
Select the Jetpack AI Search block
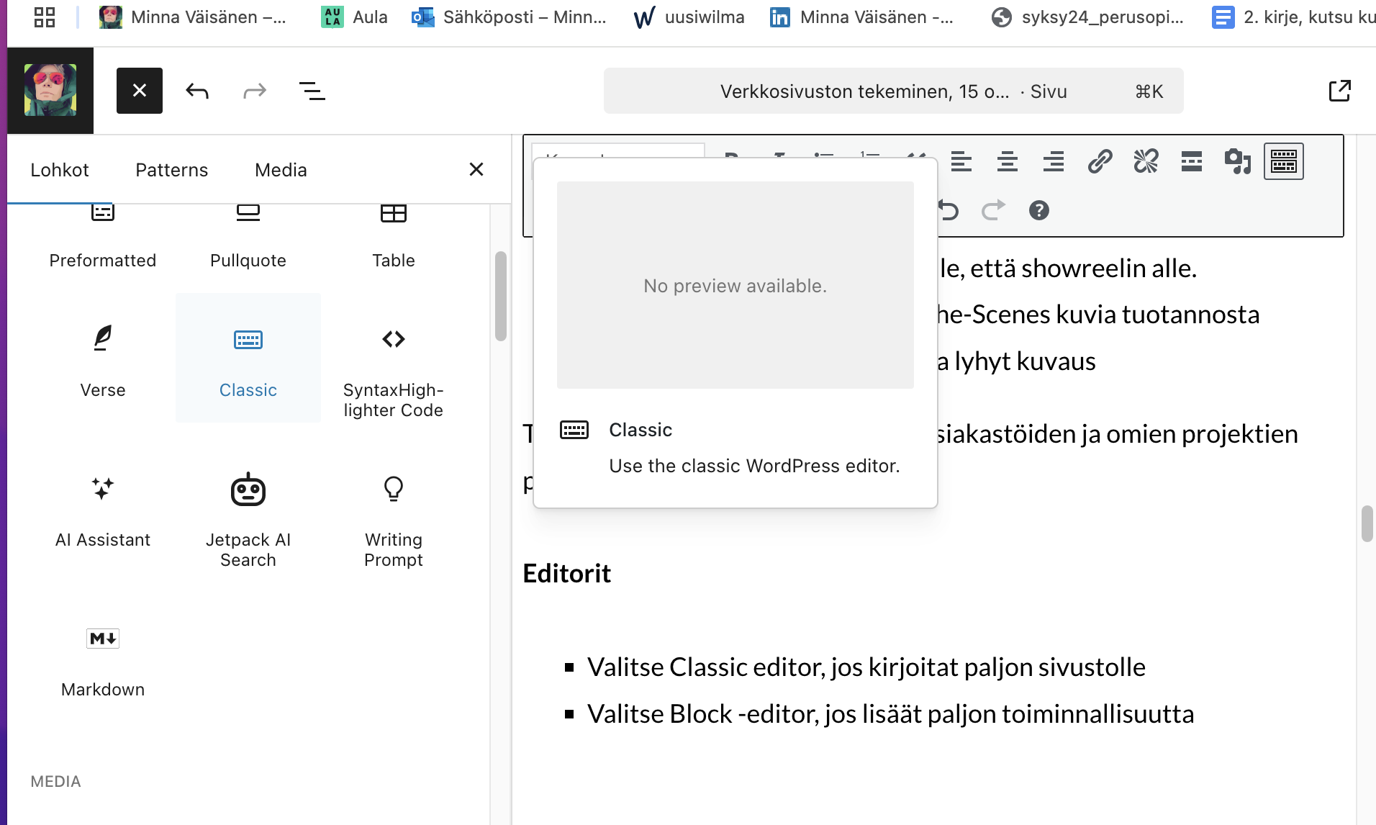click(248, 515)
